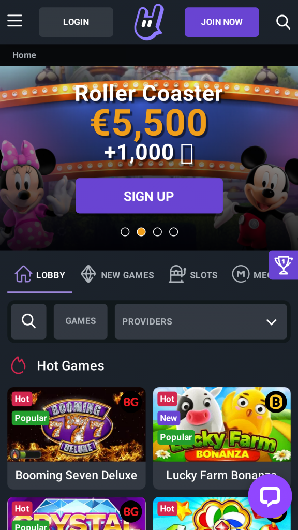Click the Hot Games flame icon
This screenshot has width=298, height=530.
coord(19,366)
